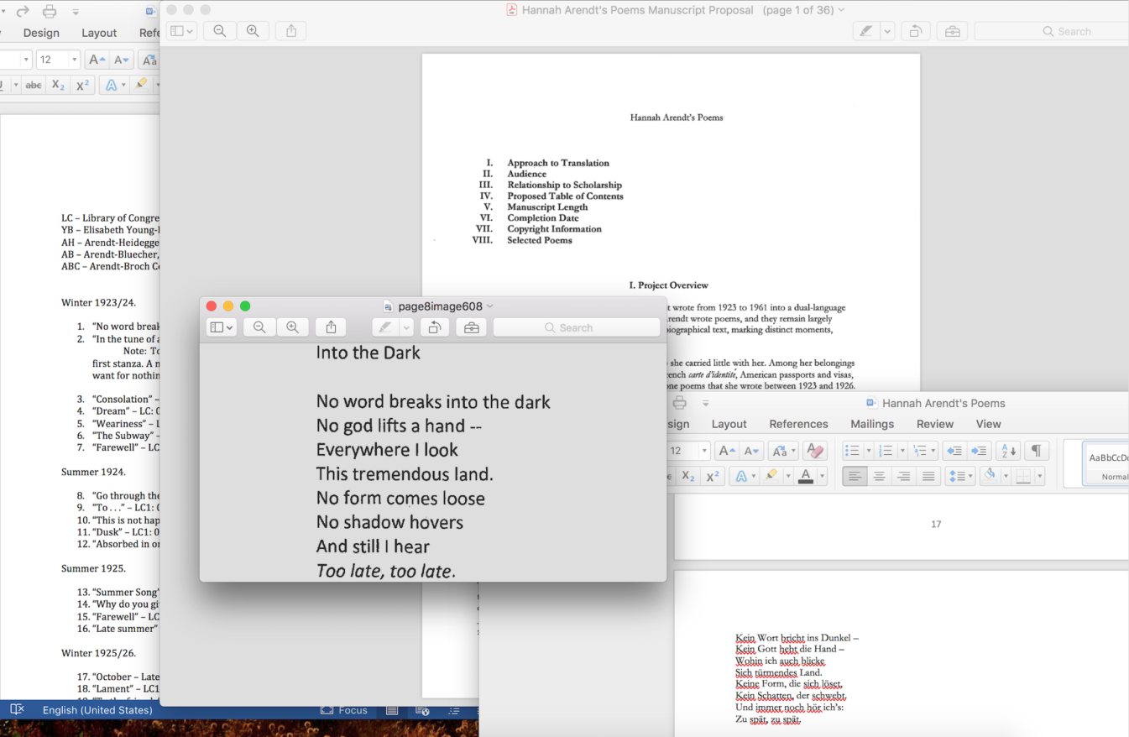Viewport: 1129px width, 737px height.
Task: Open Design tab in back Word window
Action: (41, 33)
